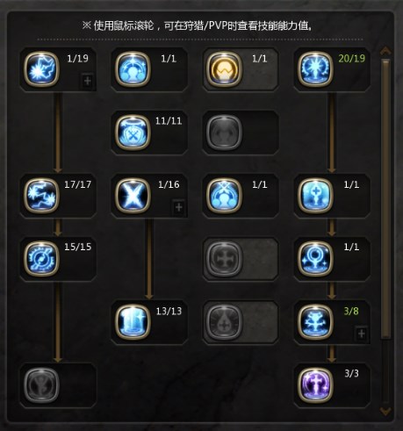Add a point to the 1/19 skill
The image size is (403, 431).
pos(88,81)
